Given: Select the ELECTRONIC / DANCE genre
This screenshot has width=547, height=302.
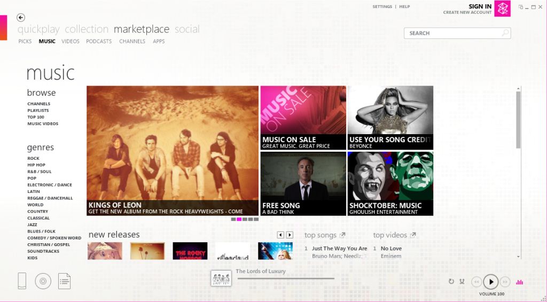Looking at the screenshot, I should [50, 185].
